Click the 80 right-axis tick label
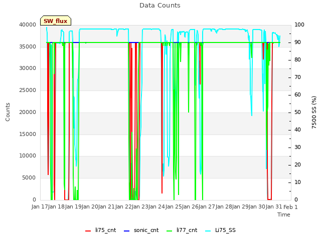 [297, 60]
